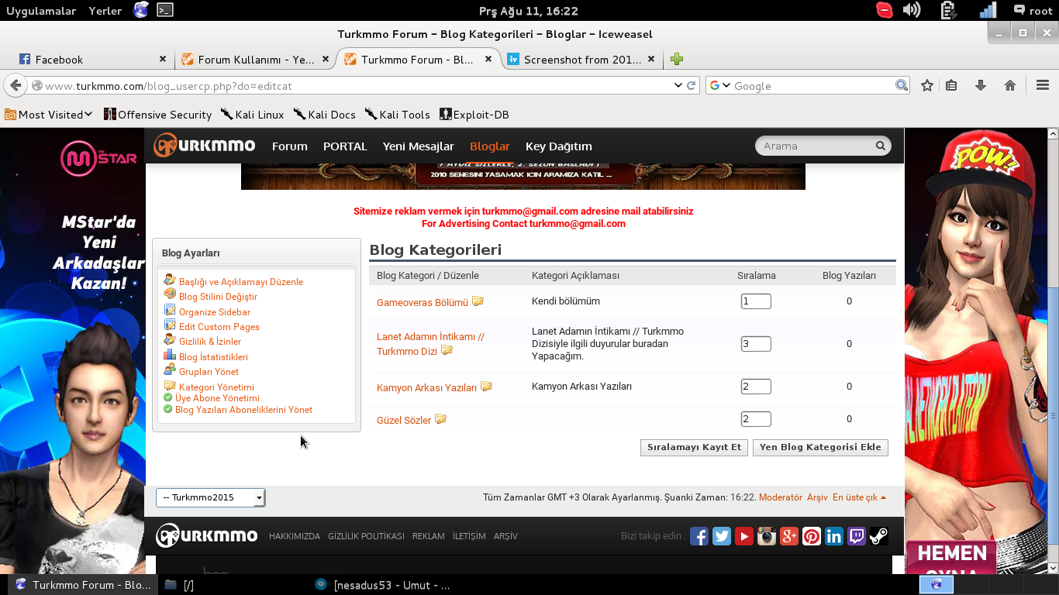The image size is (1059, 595).
Task: Click the Gameoveras Bölümü order input field
Action: 756,301
